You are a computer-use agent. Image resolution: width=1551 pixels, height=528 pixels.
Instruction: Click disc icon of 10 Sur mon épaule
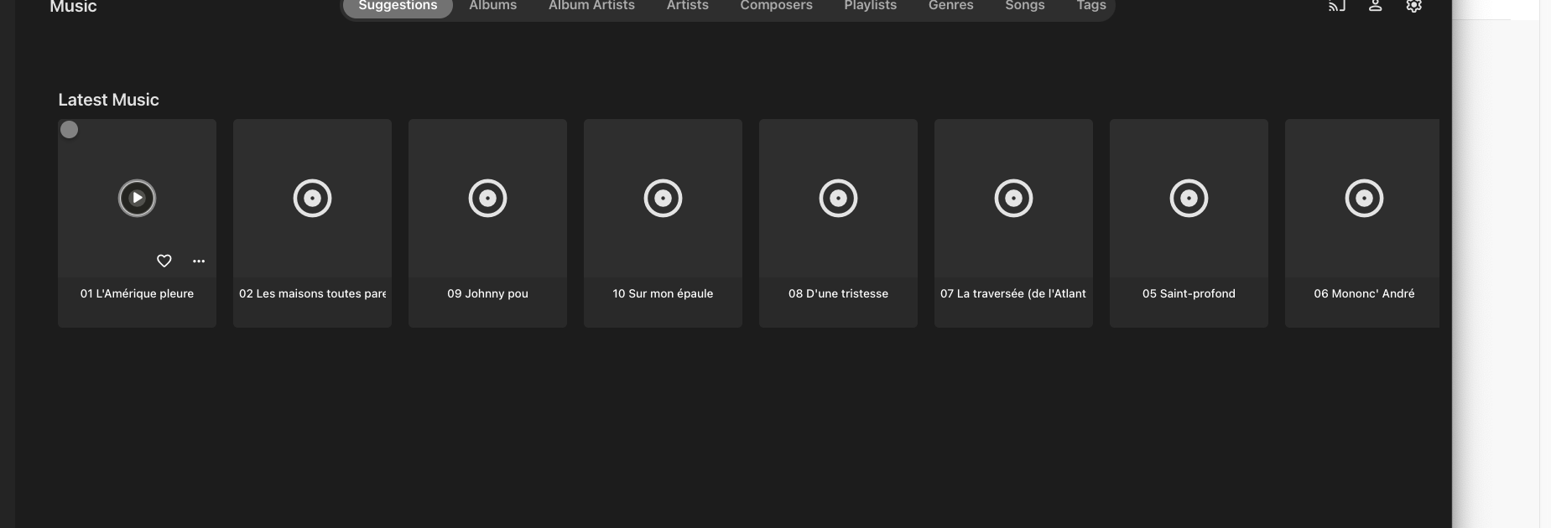coord(663,199)
